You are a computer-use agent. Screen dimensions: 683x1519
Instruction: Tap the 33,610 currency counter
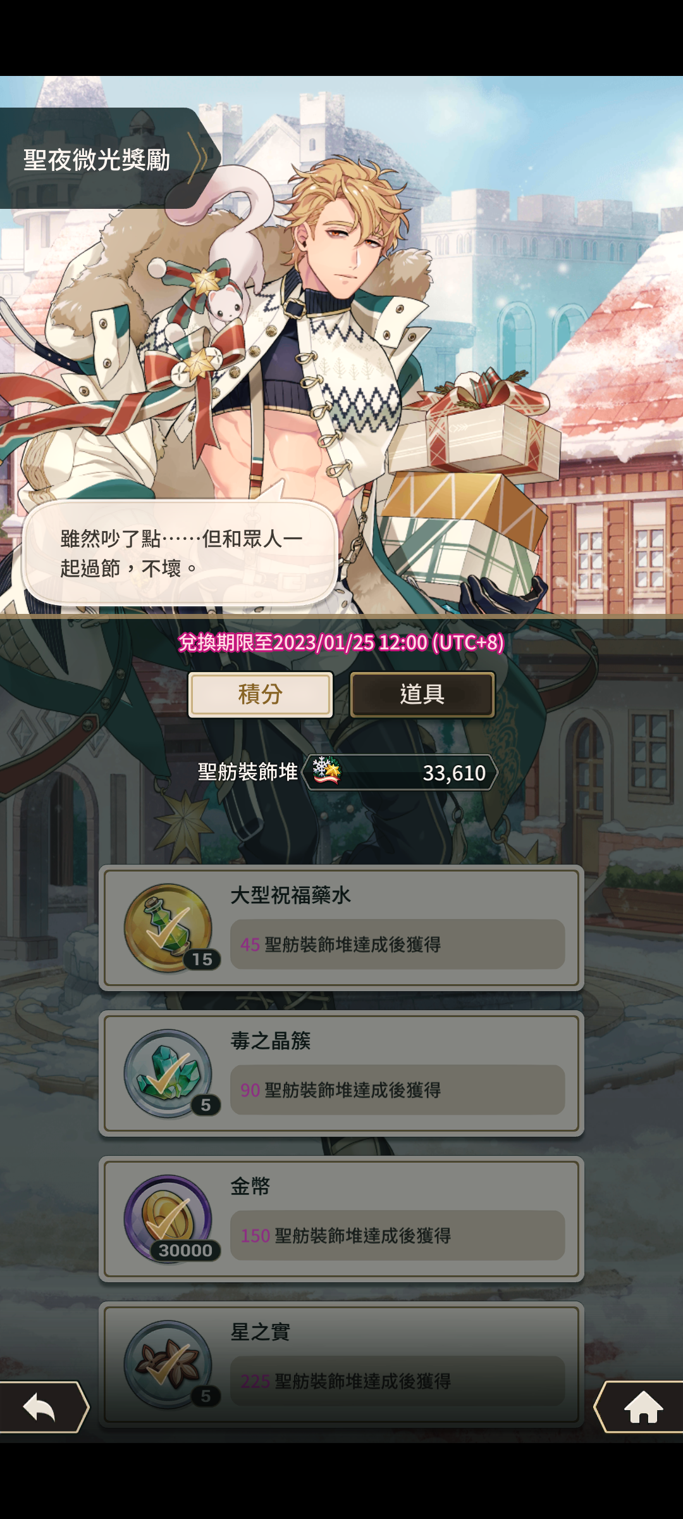[400, 772]
